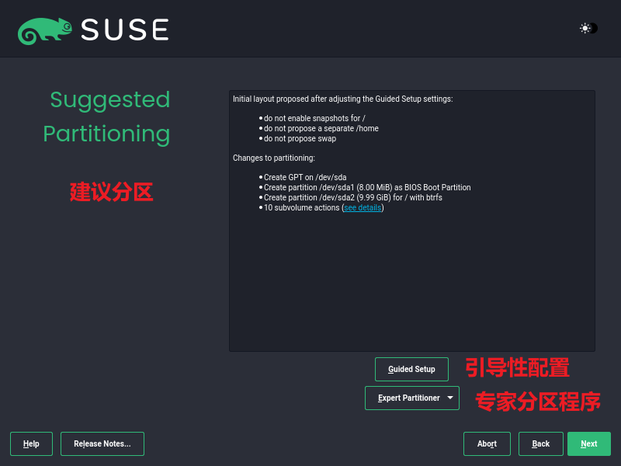Image resolution: width=621 pixels, height=466 pixels.
Task: Open Guided Setup
Action: pos(411,369)
